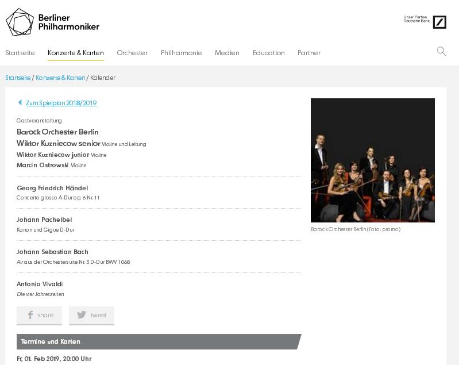Click the back arrow beside Zum Spielplan

[20, 102]
